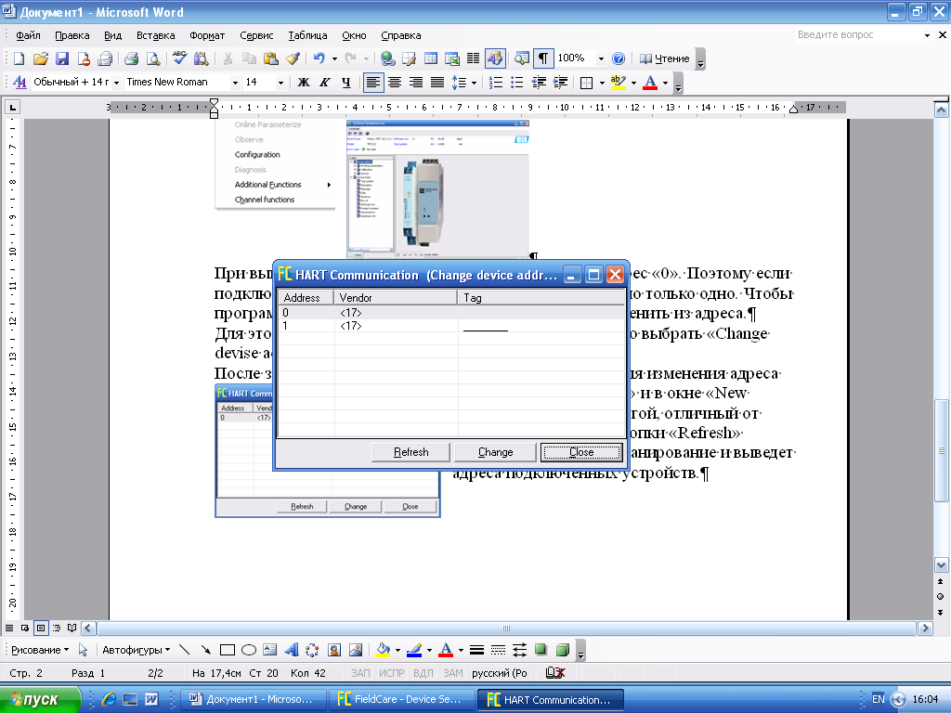Viewport: 951px width, 713px height.
Task: Select the Line drawing tool
Action: click(x=185, y=650)
